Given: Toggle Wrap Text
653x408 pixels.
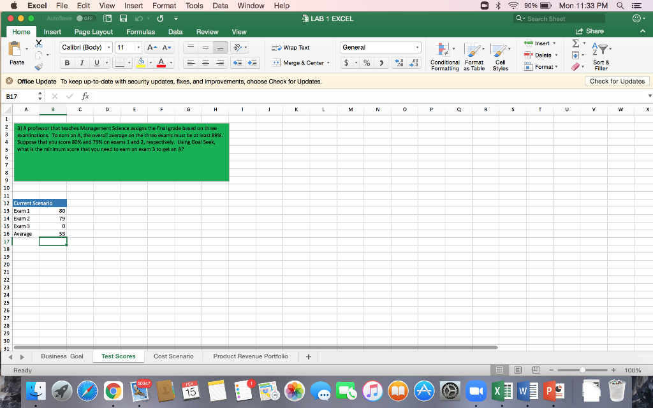Looking at the screenshot, I should click(x=291, y=47).
